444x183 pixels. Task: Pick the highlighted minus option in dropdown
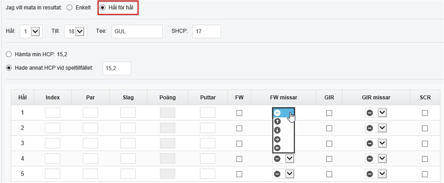tap(284, 112)
